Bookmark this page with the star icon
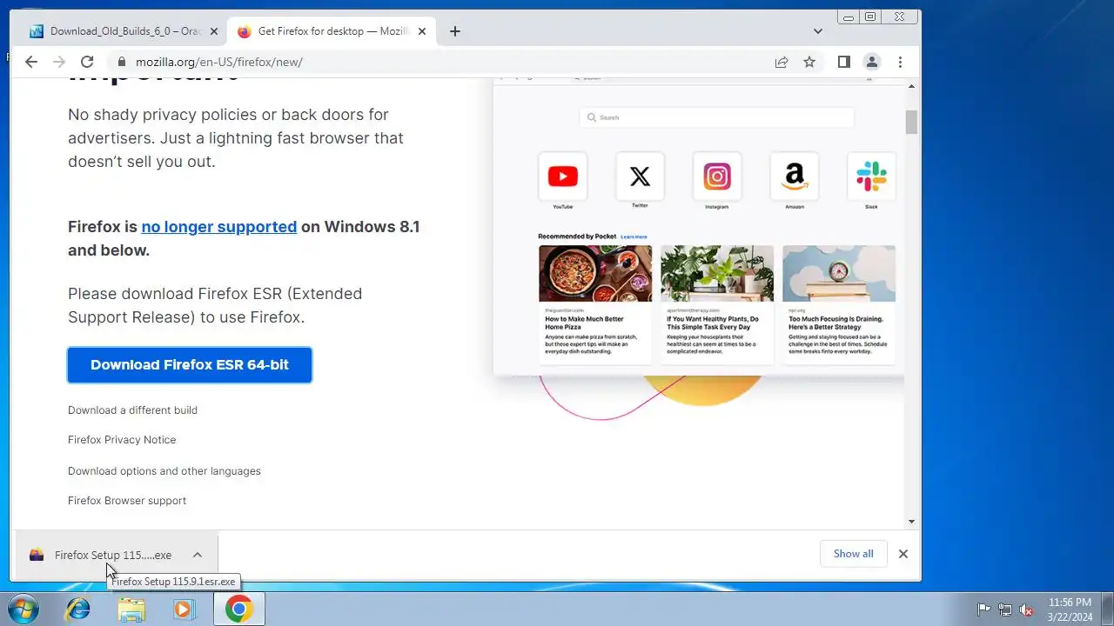The width and height of the screenshot is (1114, 626). click(x=809, y=62)
